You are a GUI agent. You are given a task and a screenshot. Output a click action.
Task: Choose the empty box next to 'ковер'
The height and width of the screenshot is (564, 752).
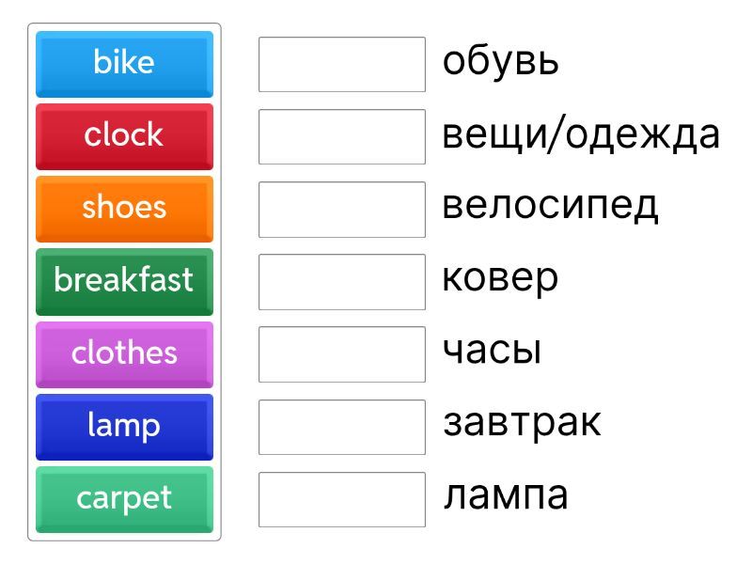342,281
